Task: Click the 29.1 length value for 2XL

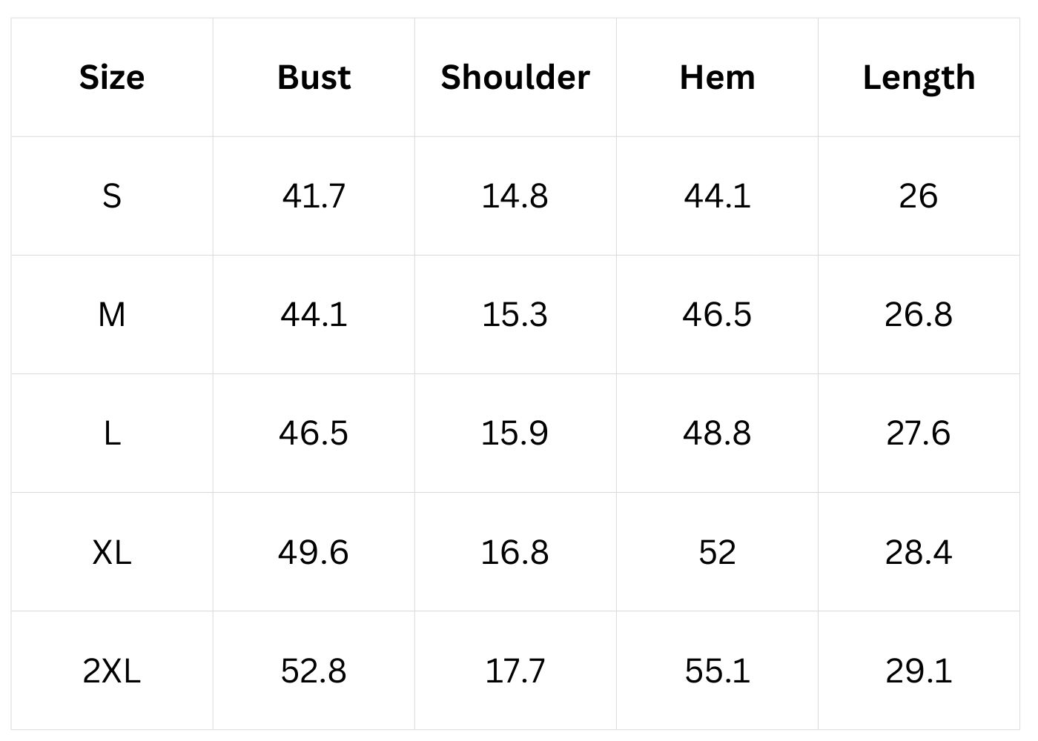Action: click(919, 671)
